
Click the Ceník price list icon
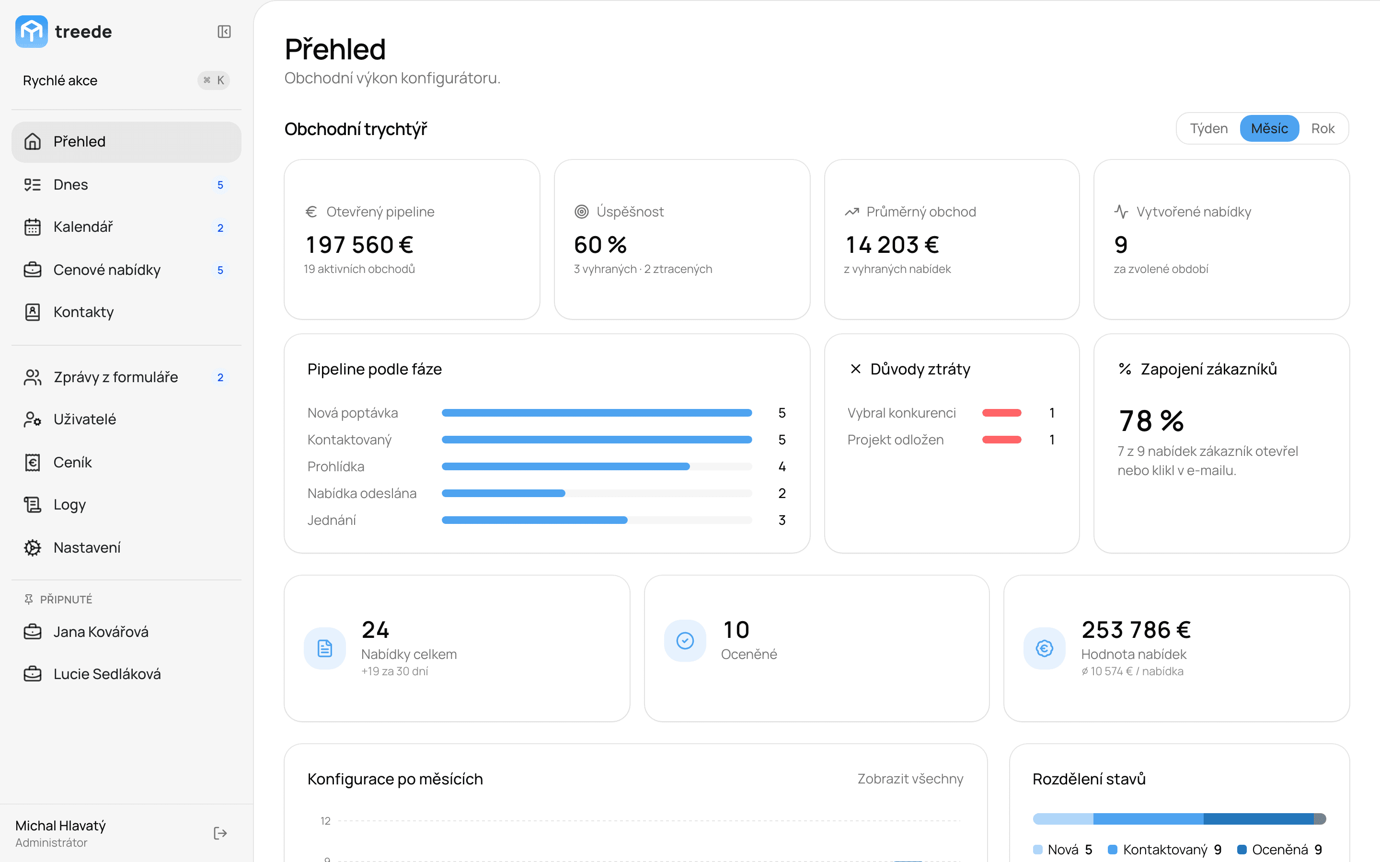coord(33,462)
